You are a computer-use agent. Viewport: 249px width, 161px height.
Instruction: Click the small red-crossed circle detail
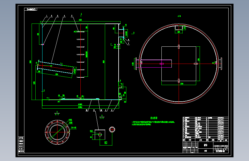(112, 129)
